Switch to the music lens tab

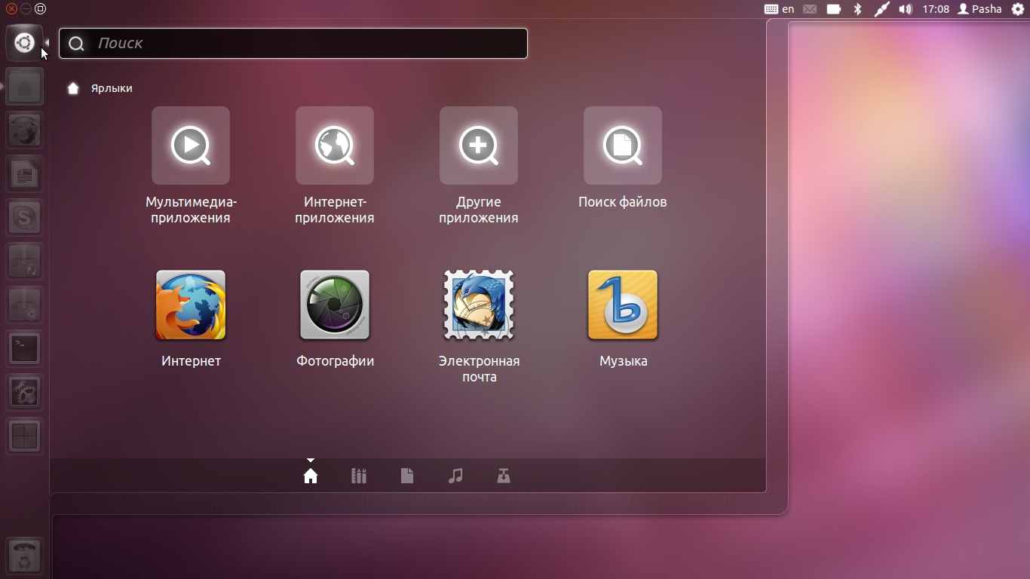(455, 476)
